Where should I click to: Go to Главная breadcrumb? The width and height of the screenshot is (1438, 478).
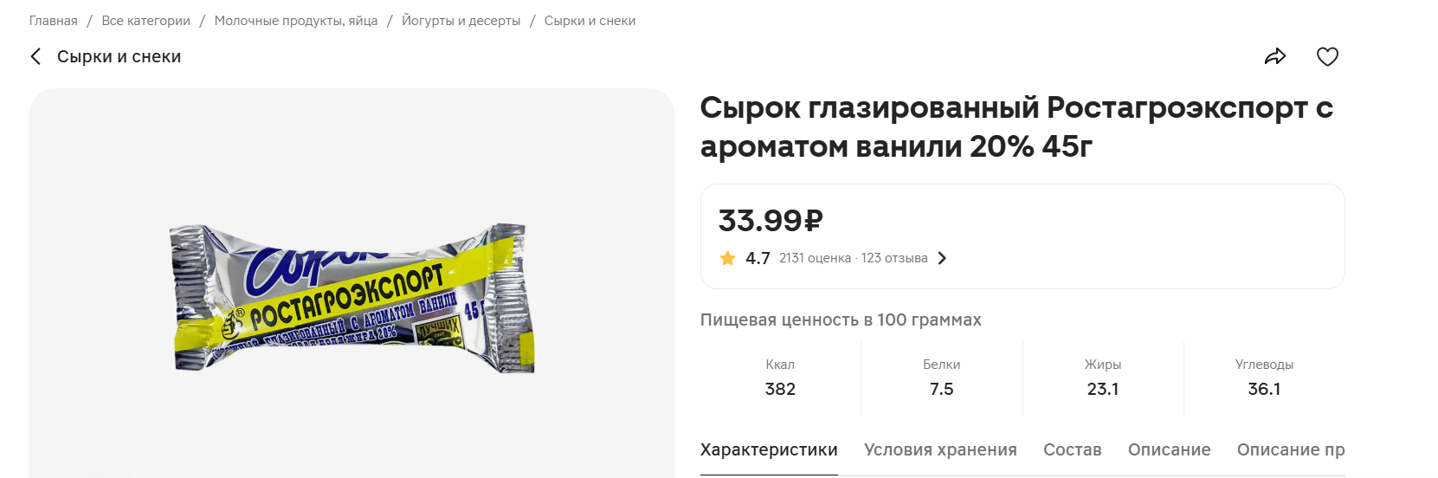tap(54, 21)
